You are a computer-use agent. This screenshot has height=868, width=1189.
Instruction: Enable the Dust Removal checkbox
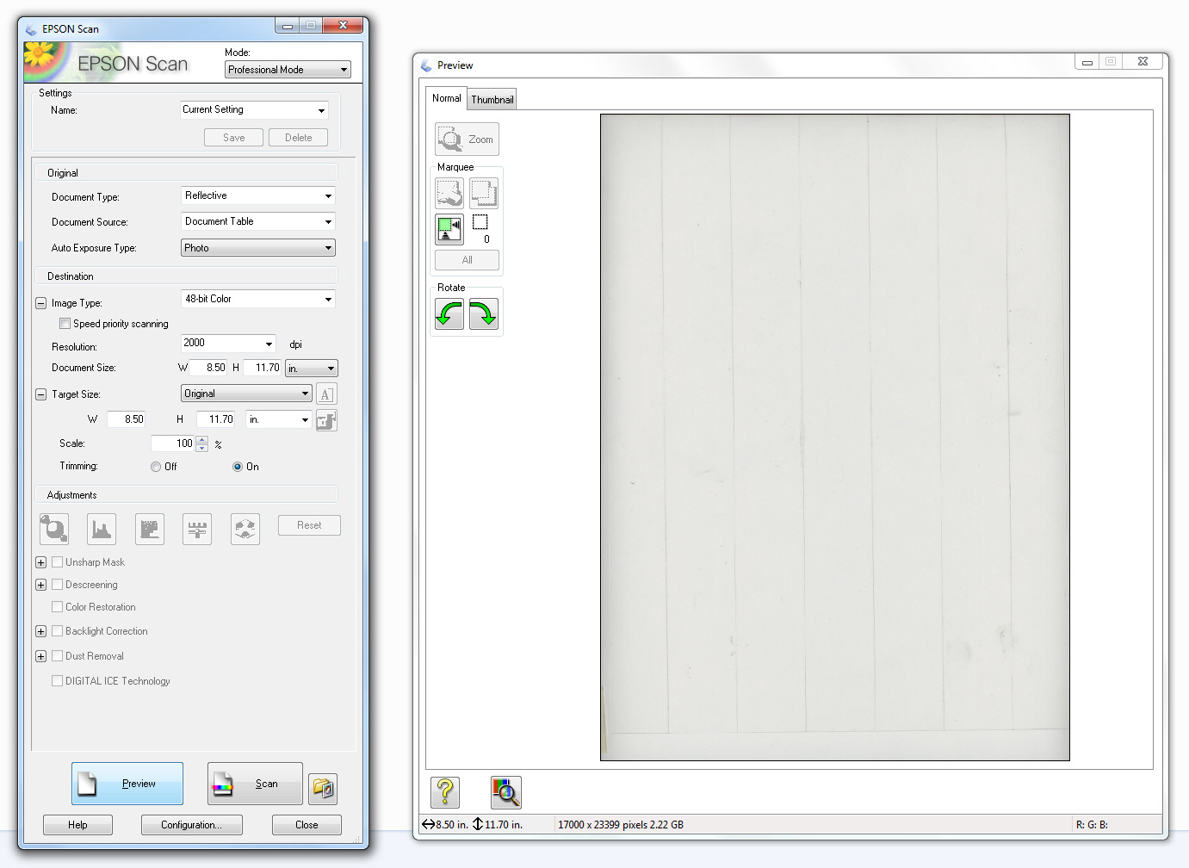[x=57, y=656]
